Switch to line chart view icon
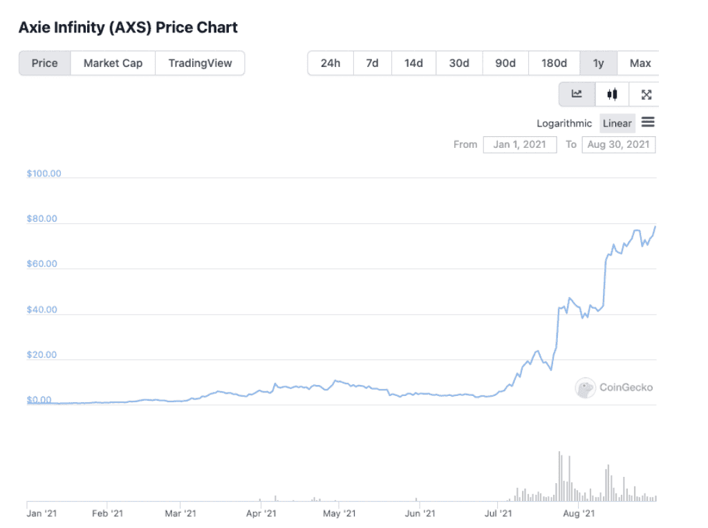Viewport: 708px width, 528px height. (x=577, y=94)
